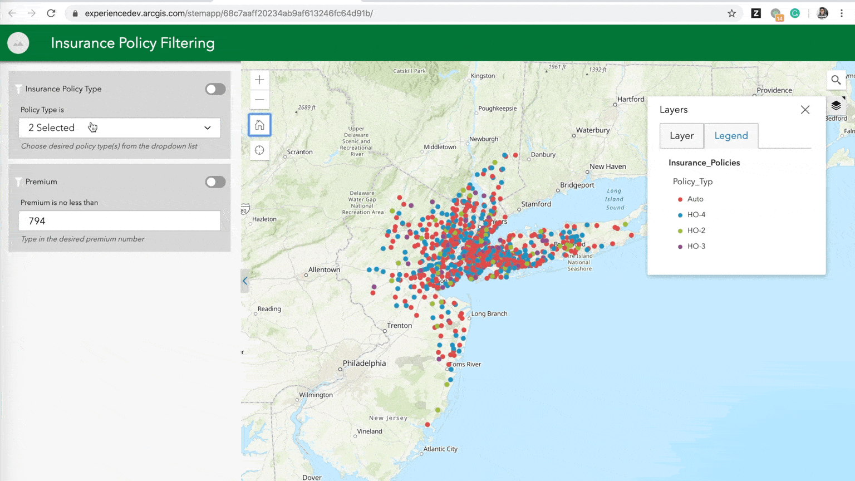
Task: Reload the page in browser
Action: 51,13
